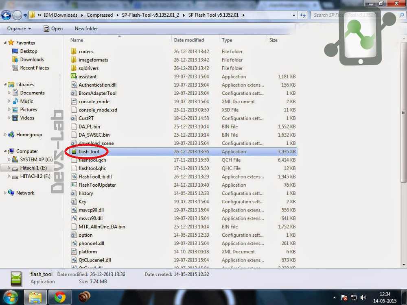This screenshot has height=305, width=407.
Task: Select the DA_PL.bin file icon
Action: (74, 126)
